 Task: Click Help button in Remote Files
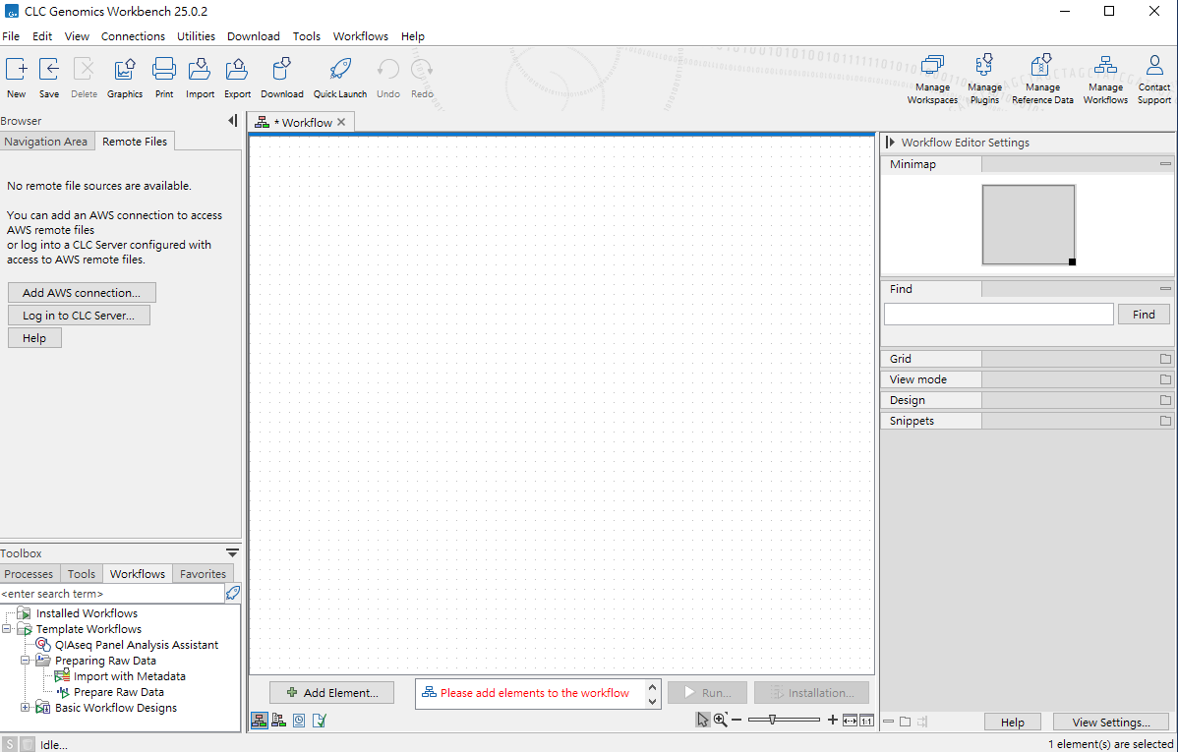34,338
